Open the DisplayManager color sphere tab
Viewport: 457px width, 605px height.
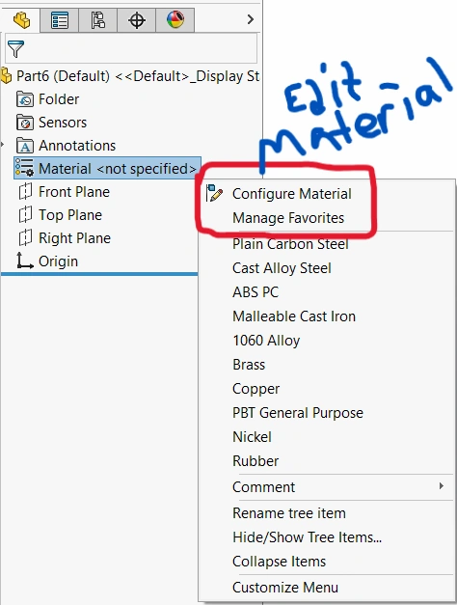click(175, 20)
